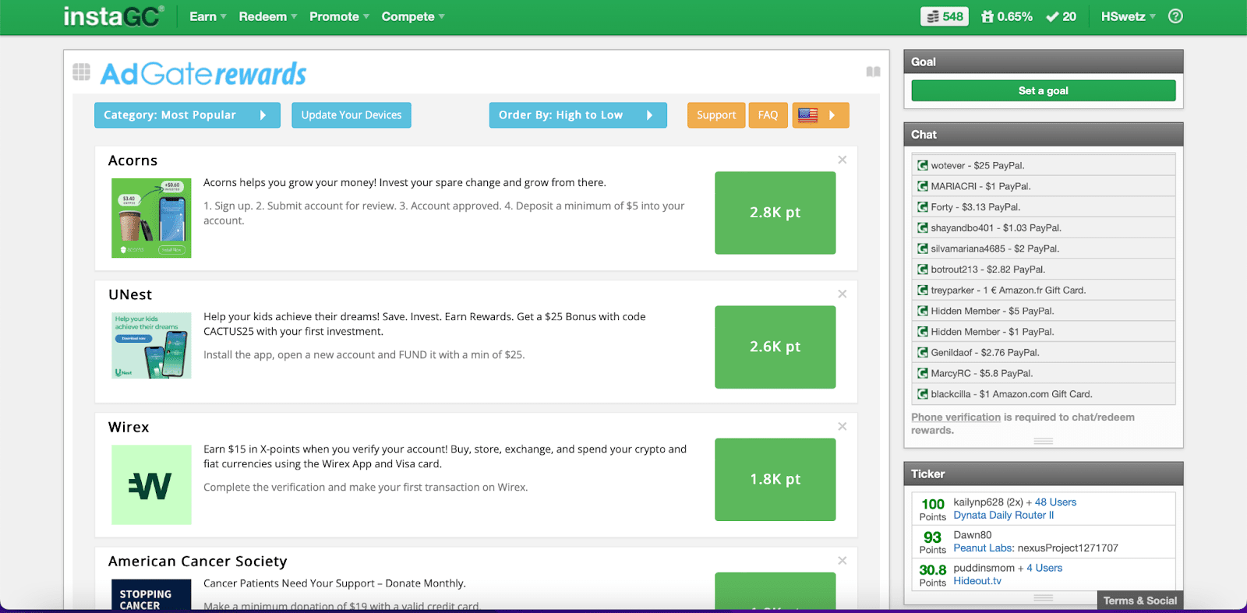Open the US flag country selector
The image size is (1247, 613).
tap(821, 115)
